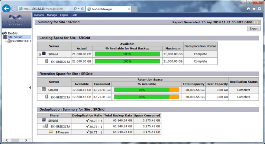Click the Logout menu item
Screen dimensions: 265x144
(64, 15)
